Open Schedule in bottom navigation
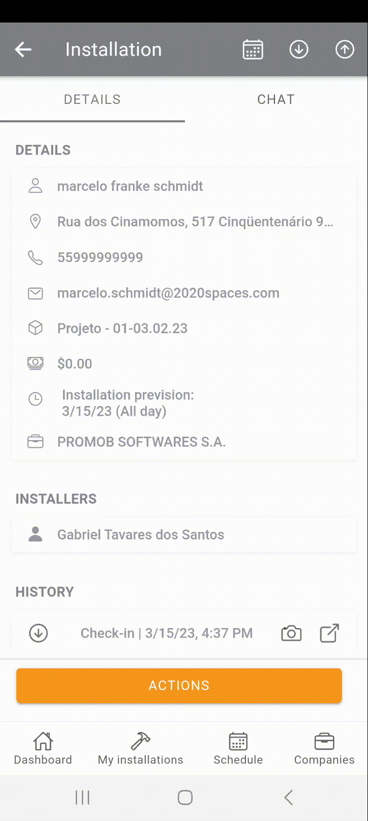The height and width of the screenshot is (821, 368). (x=238, y=748)
